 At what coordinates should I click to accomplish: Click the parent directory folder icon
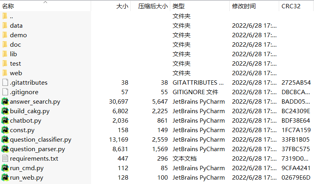click(5, 16)
